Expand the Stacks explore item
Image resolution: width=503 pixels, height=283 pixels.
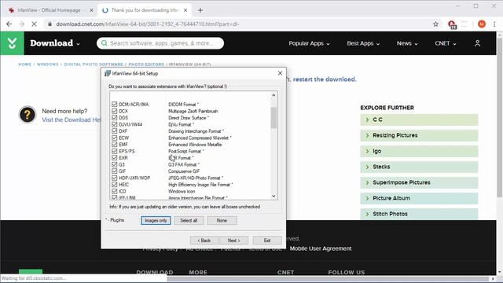pyautogui.click(x=419, y=167)
